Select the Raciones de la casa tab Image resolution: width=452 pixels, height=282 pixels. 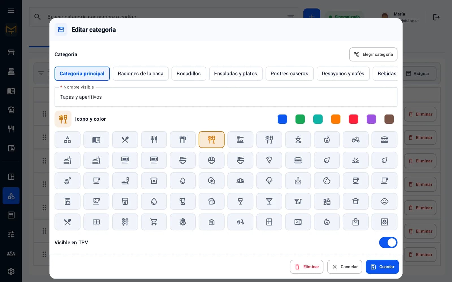click(x=140, y=74)
